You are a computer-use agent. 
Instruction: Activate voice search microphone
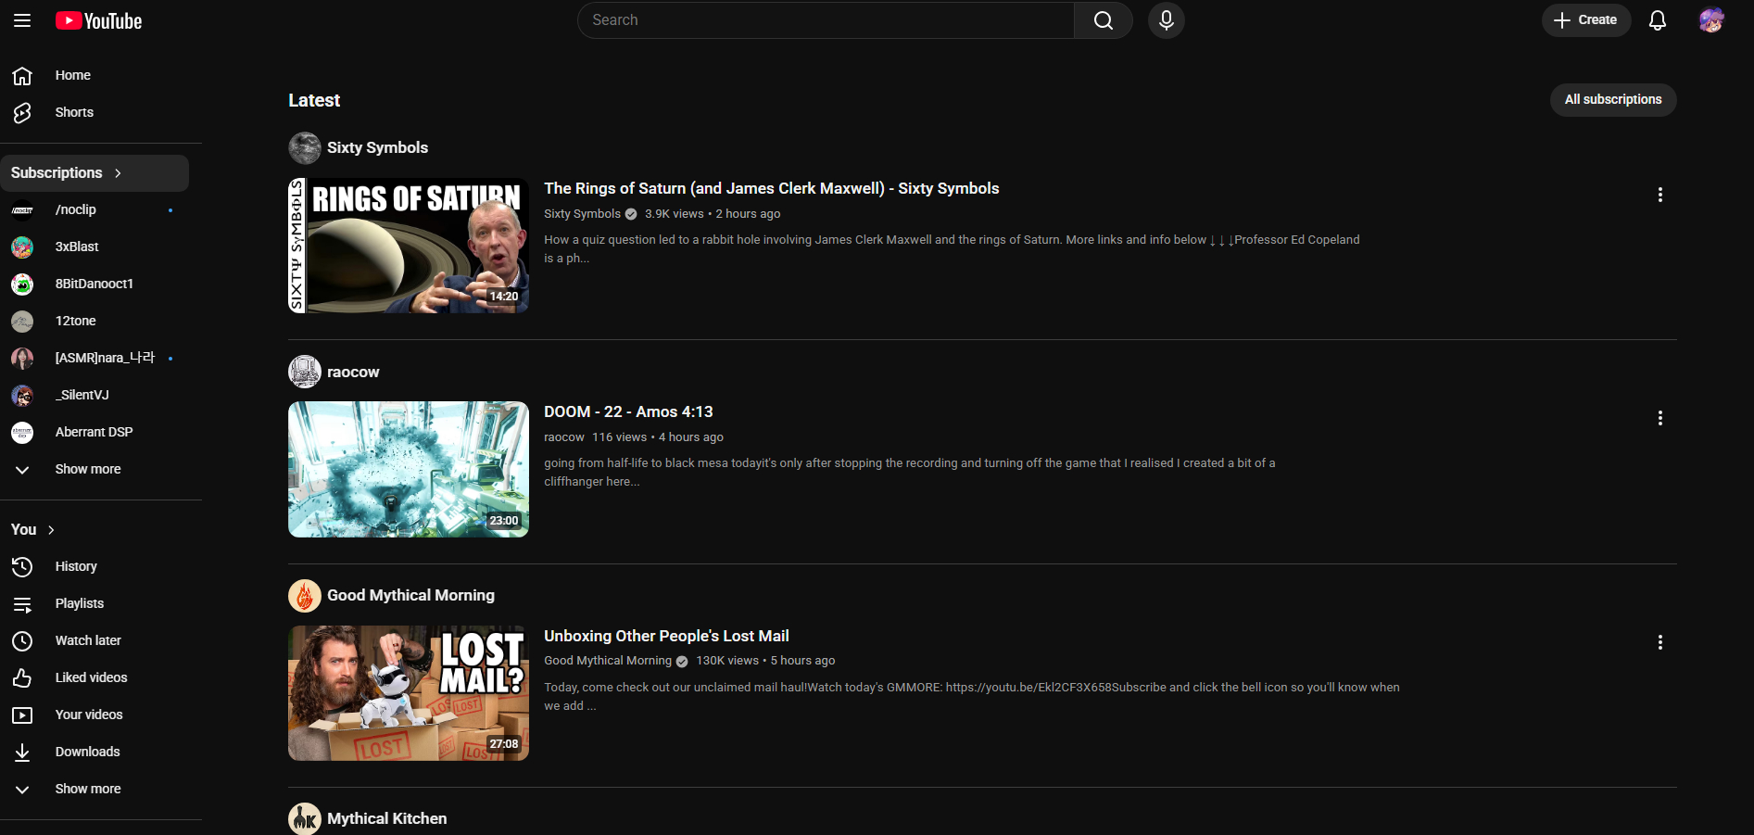click(1166, 20)
